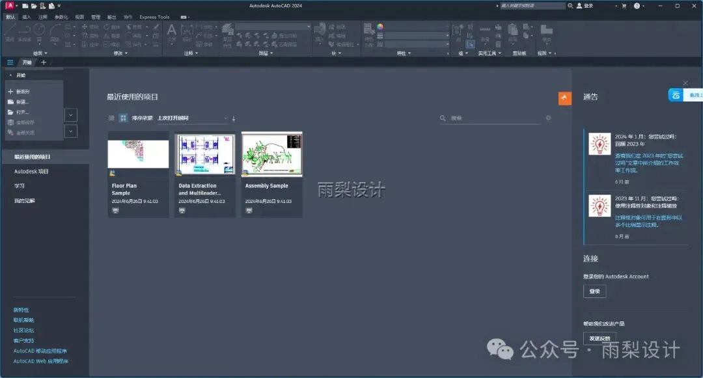This screenshot has height=378, width=703.
Task: Toggle grid thumbnail view for recent items
Action: tap(123, 118)
